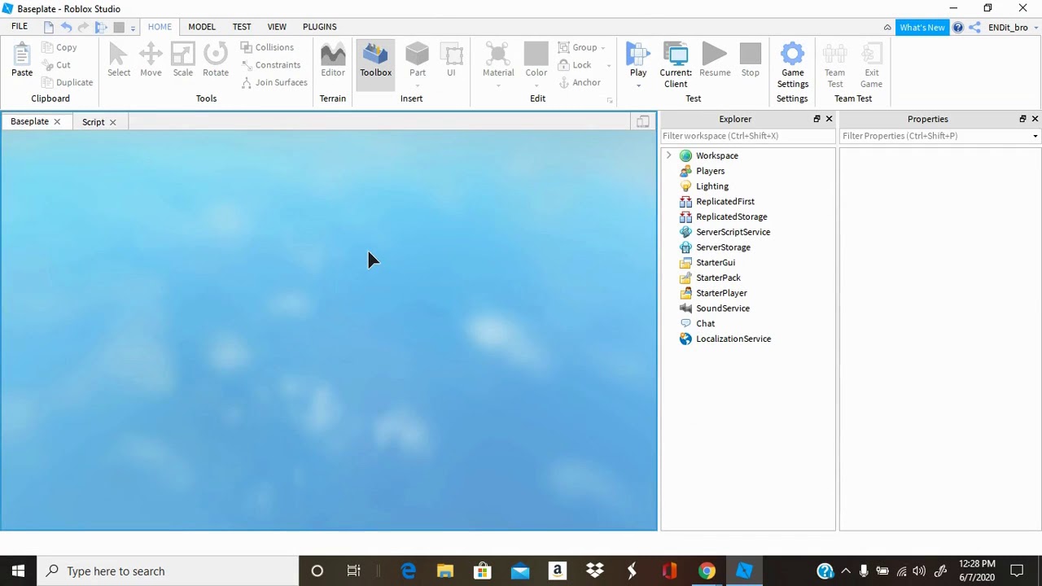
Task: Close the Explorer panel
Action: [x=829, y=119]
